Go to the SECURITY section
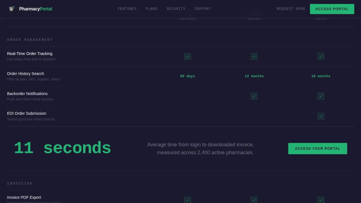Viewport: 361px width, 203px height. click(176, 9)
